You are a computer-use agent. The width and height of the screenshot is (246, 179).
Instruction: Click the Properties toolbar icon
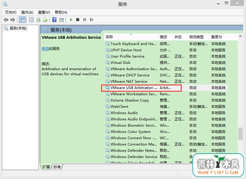pos(31,20)
